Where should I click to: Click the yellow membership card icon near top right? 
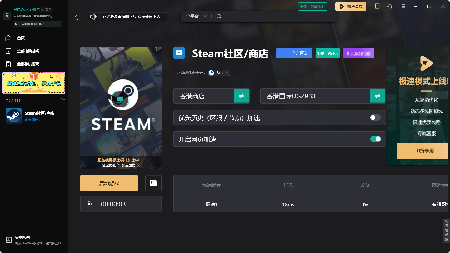coord(377,6)
